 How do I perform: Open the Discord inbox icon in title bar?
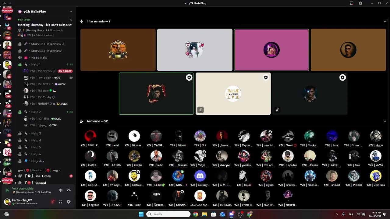click(351, 3)
